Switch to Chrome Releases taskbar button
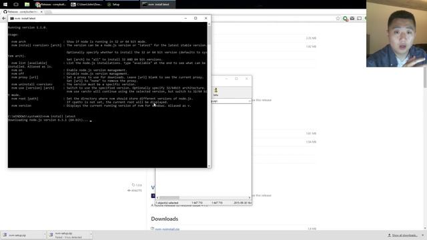The image size is (427, 240). [x=51, y=5]
